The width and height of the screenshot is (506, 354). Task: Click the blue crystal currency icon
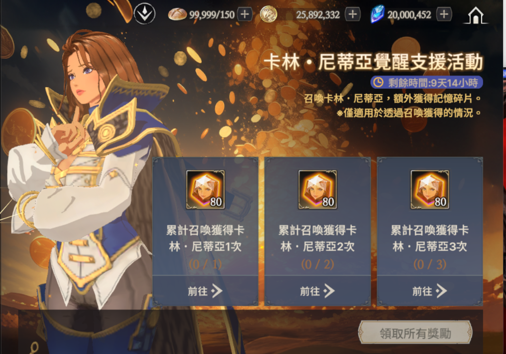[x=377, y=14]
